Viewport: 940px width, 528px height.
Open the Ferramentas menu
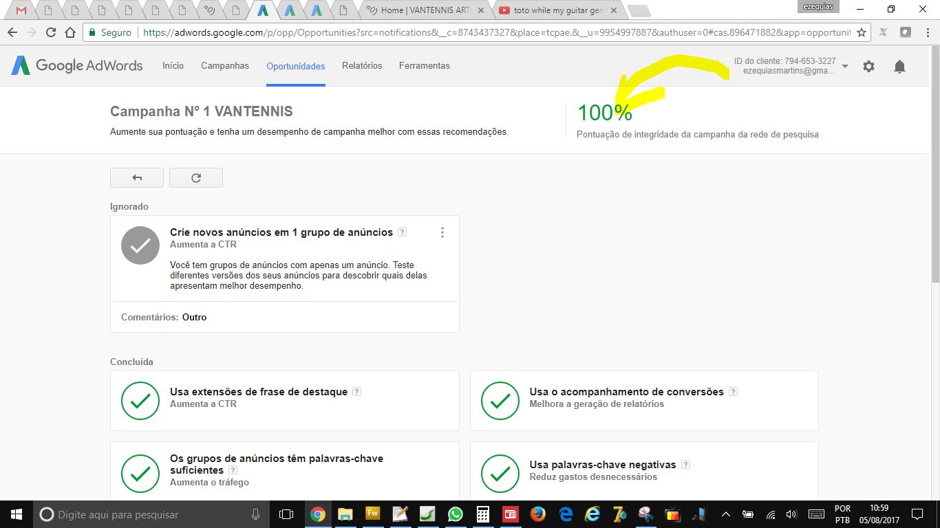[425, 66]
